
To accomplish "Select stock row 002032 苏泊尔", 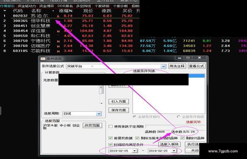I will [x=70, y=16].
